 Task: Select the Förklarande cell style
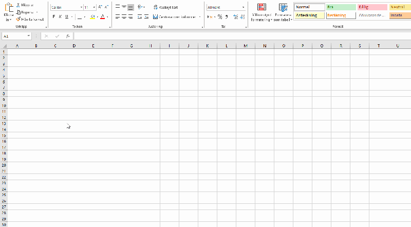tap(372, 15)
